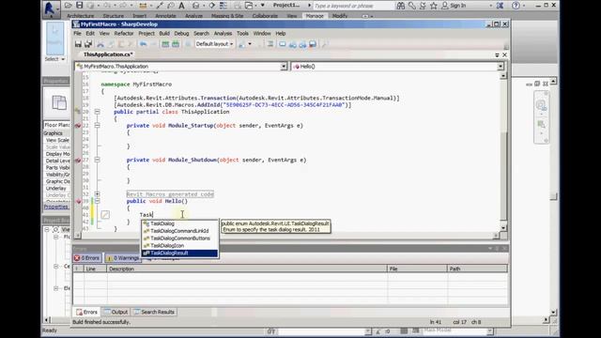
Task: Open the Refactor menu
Action: pyautogui.click(x=124, y=34)
